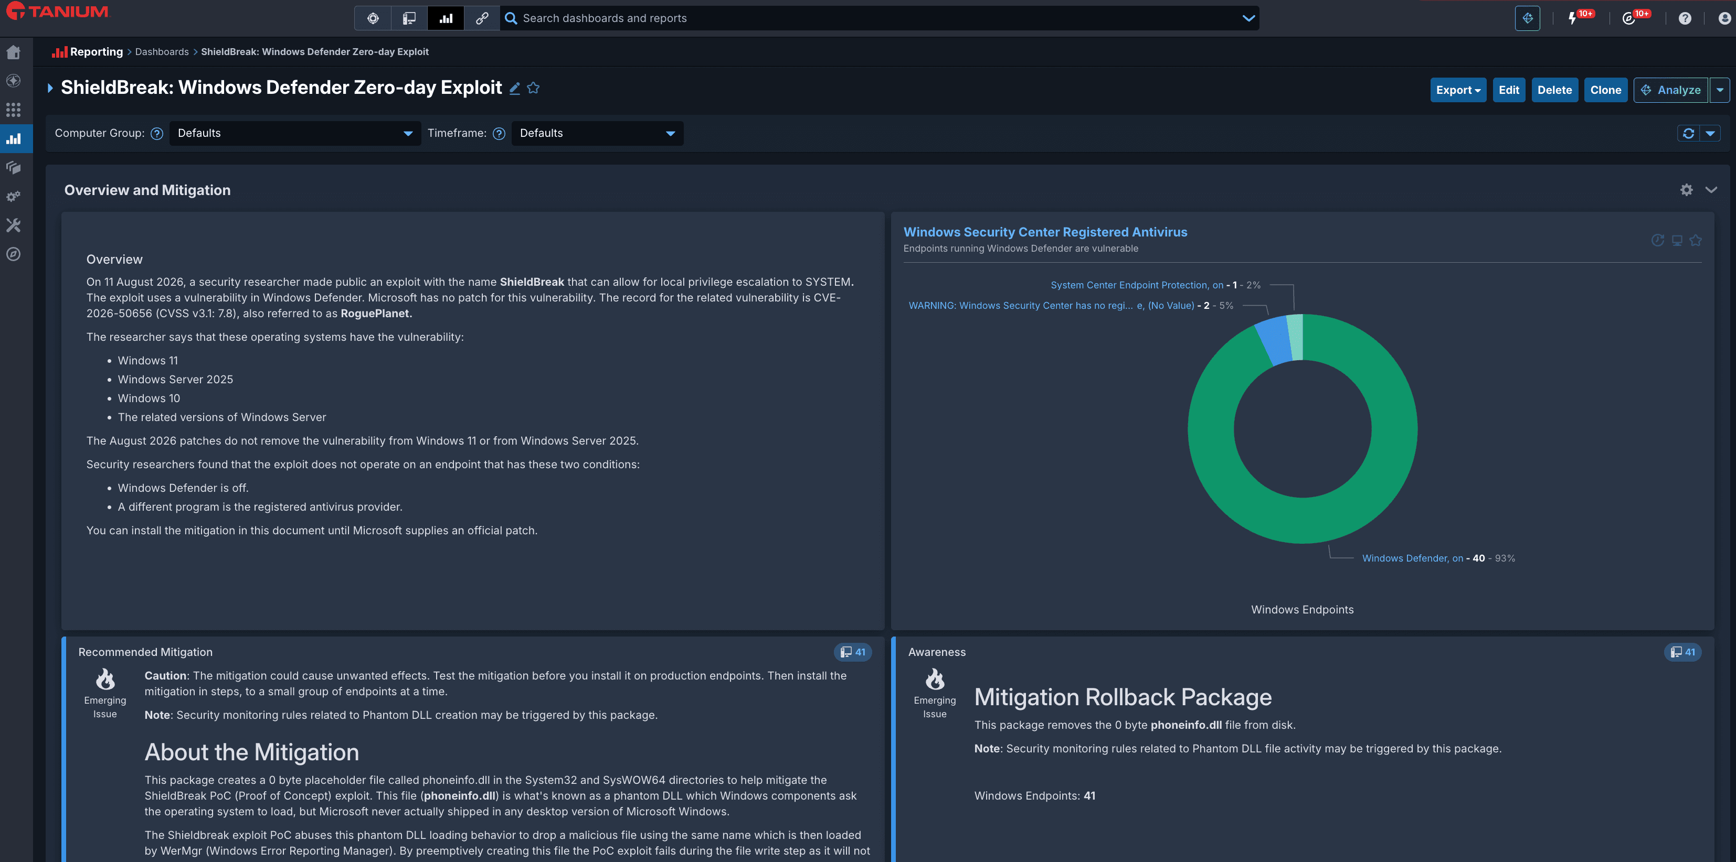The width and height of the screenshot is (1736, 862).
Task: Click the Clone button
Action: coord(1605,90)
